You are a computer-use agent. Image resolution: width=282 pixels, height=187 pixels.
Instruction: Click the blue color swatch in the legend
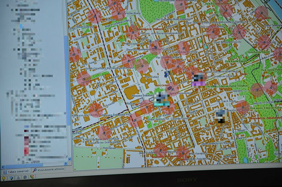[x=26, y=127]
